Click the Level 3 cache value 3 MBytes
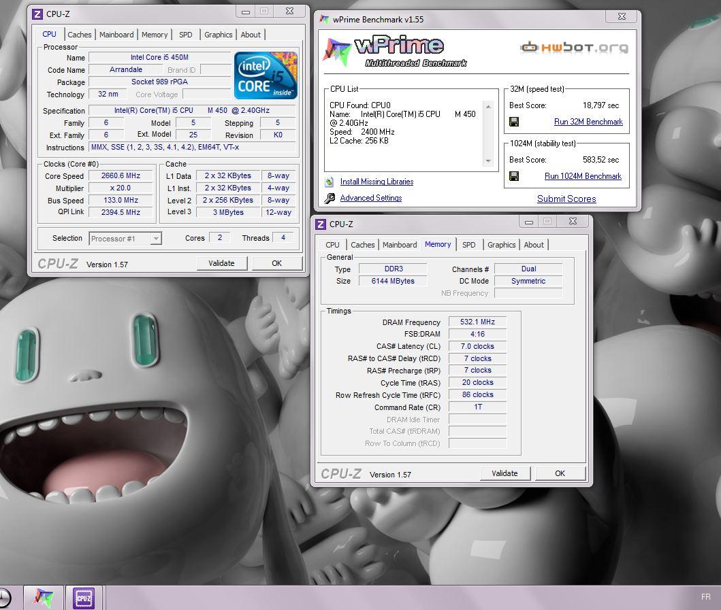The height and width of the screenshot is (610, 721). (x=228, y=212)
